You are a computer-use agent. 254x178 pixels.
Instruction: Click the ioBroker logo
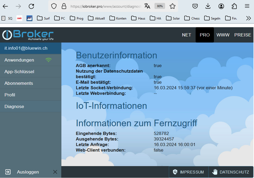point(28,35)
